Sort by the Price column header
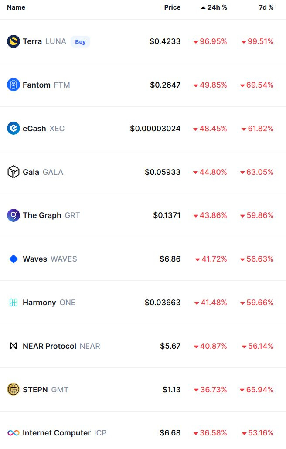The image size is (286, 449). coord(172,7)
